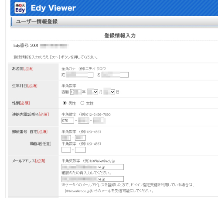Open the birth day dropdown
This screenshot has width=218, height=198.
tap(109, 92)
